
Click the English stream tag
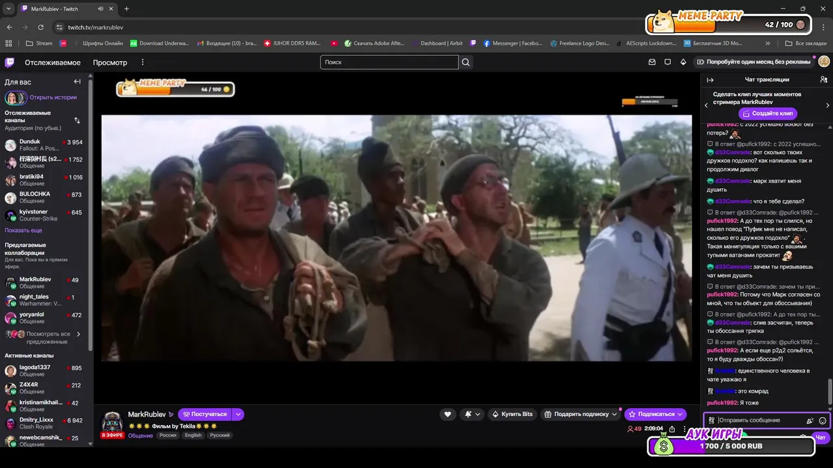pyautogui.click(x=193, y=435)
